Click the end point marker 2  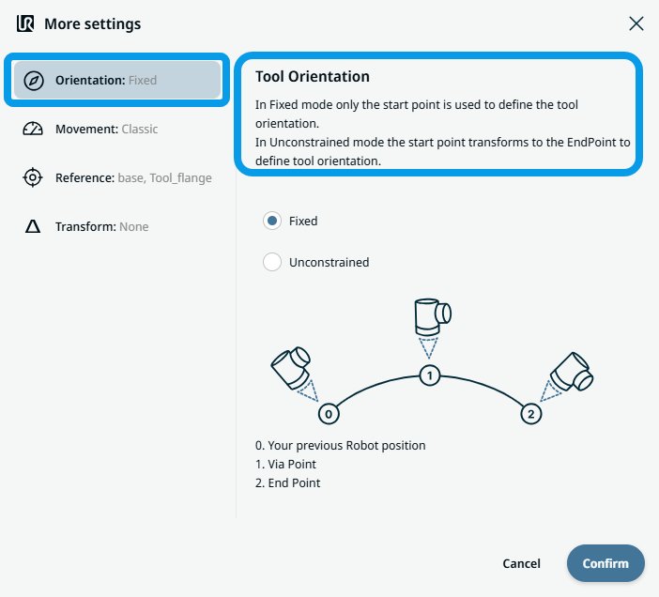pos(531,413)
